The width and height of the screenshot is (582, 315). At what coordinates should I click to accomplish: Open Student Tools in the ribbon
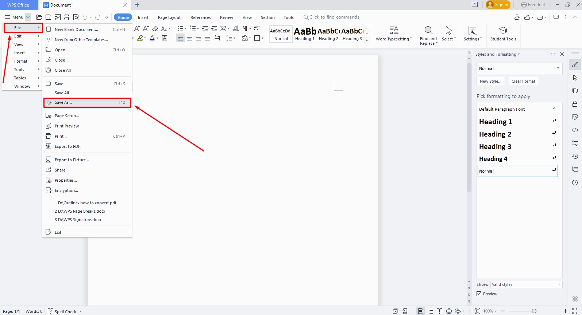point(503,34)
